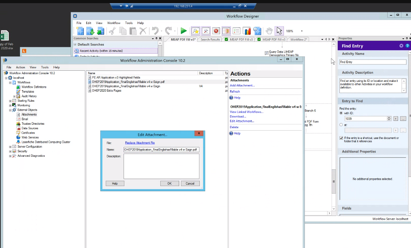Toggle the shortcut reference checkbox

(x=341, y=138)
